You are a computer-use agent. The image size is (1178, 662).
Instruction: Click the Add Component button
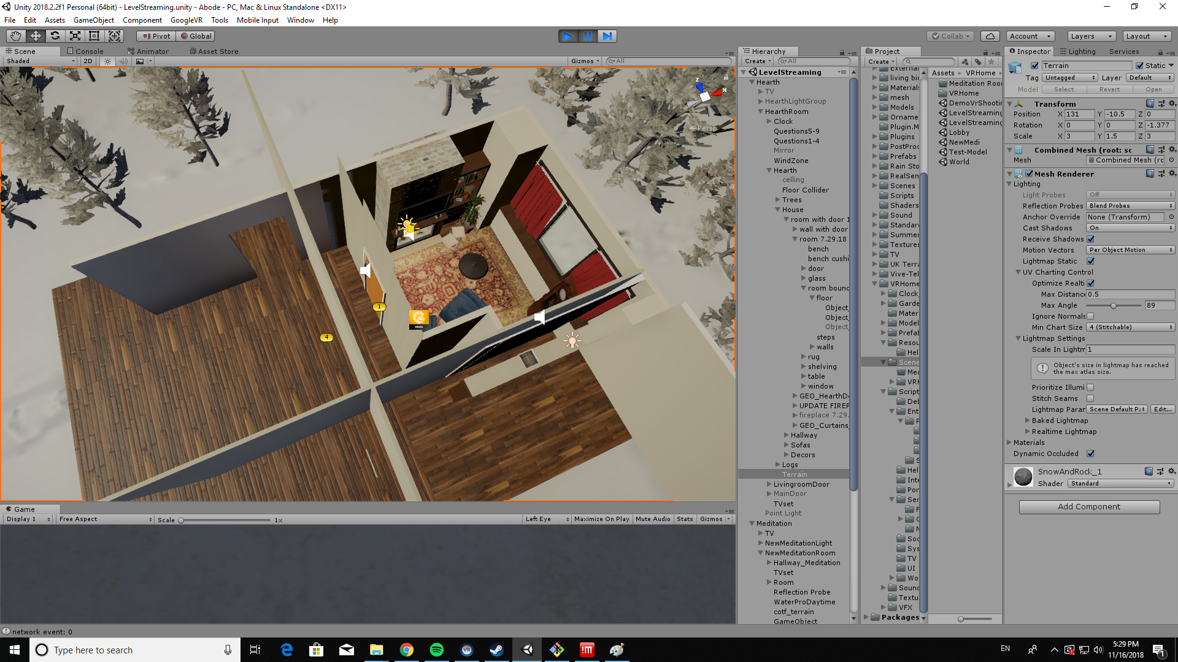pos(1089,507)
